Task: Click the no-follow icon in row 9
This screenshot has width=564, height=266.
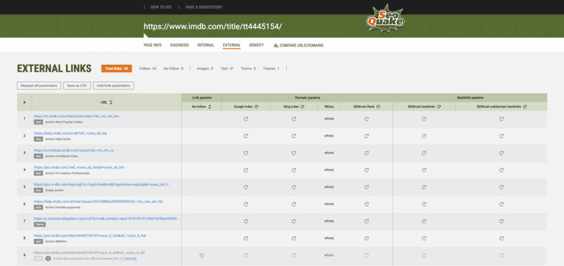Action: click(x=202, y=255)
